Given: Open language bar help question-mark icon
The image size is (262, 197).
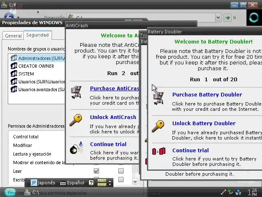Looking at the screenshot, I should tap(91, 183).
